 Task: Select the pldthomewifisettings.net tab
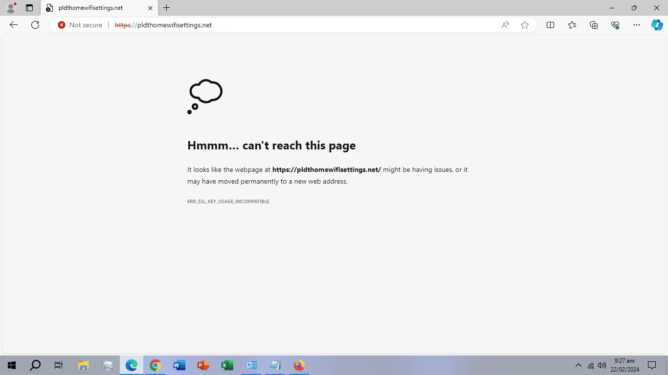(99, 8)
